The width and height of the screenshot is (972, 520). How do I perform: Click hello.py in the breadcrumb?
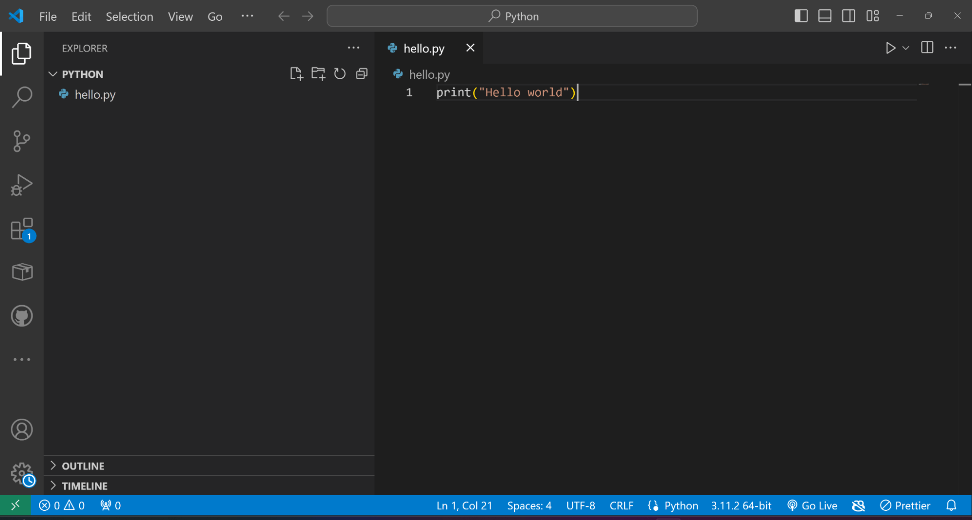coord(429,74)
